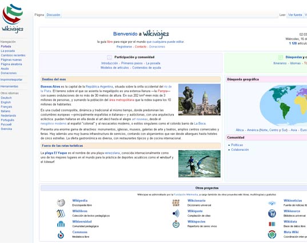Switch language to Deutsch
This screenshot has width=307, height=243.
pyautogui.click(x=6, y=98)
